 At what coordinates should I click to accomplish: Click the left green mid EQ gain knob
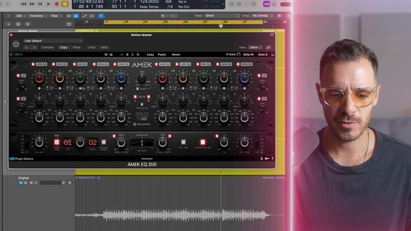pos(80,78)
